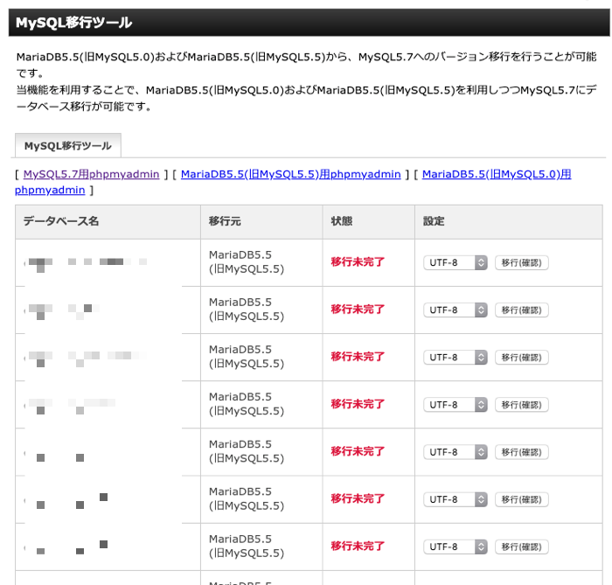Click 移行(確認) button in fifth row

(x=521, y=452)
